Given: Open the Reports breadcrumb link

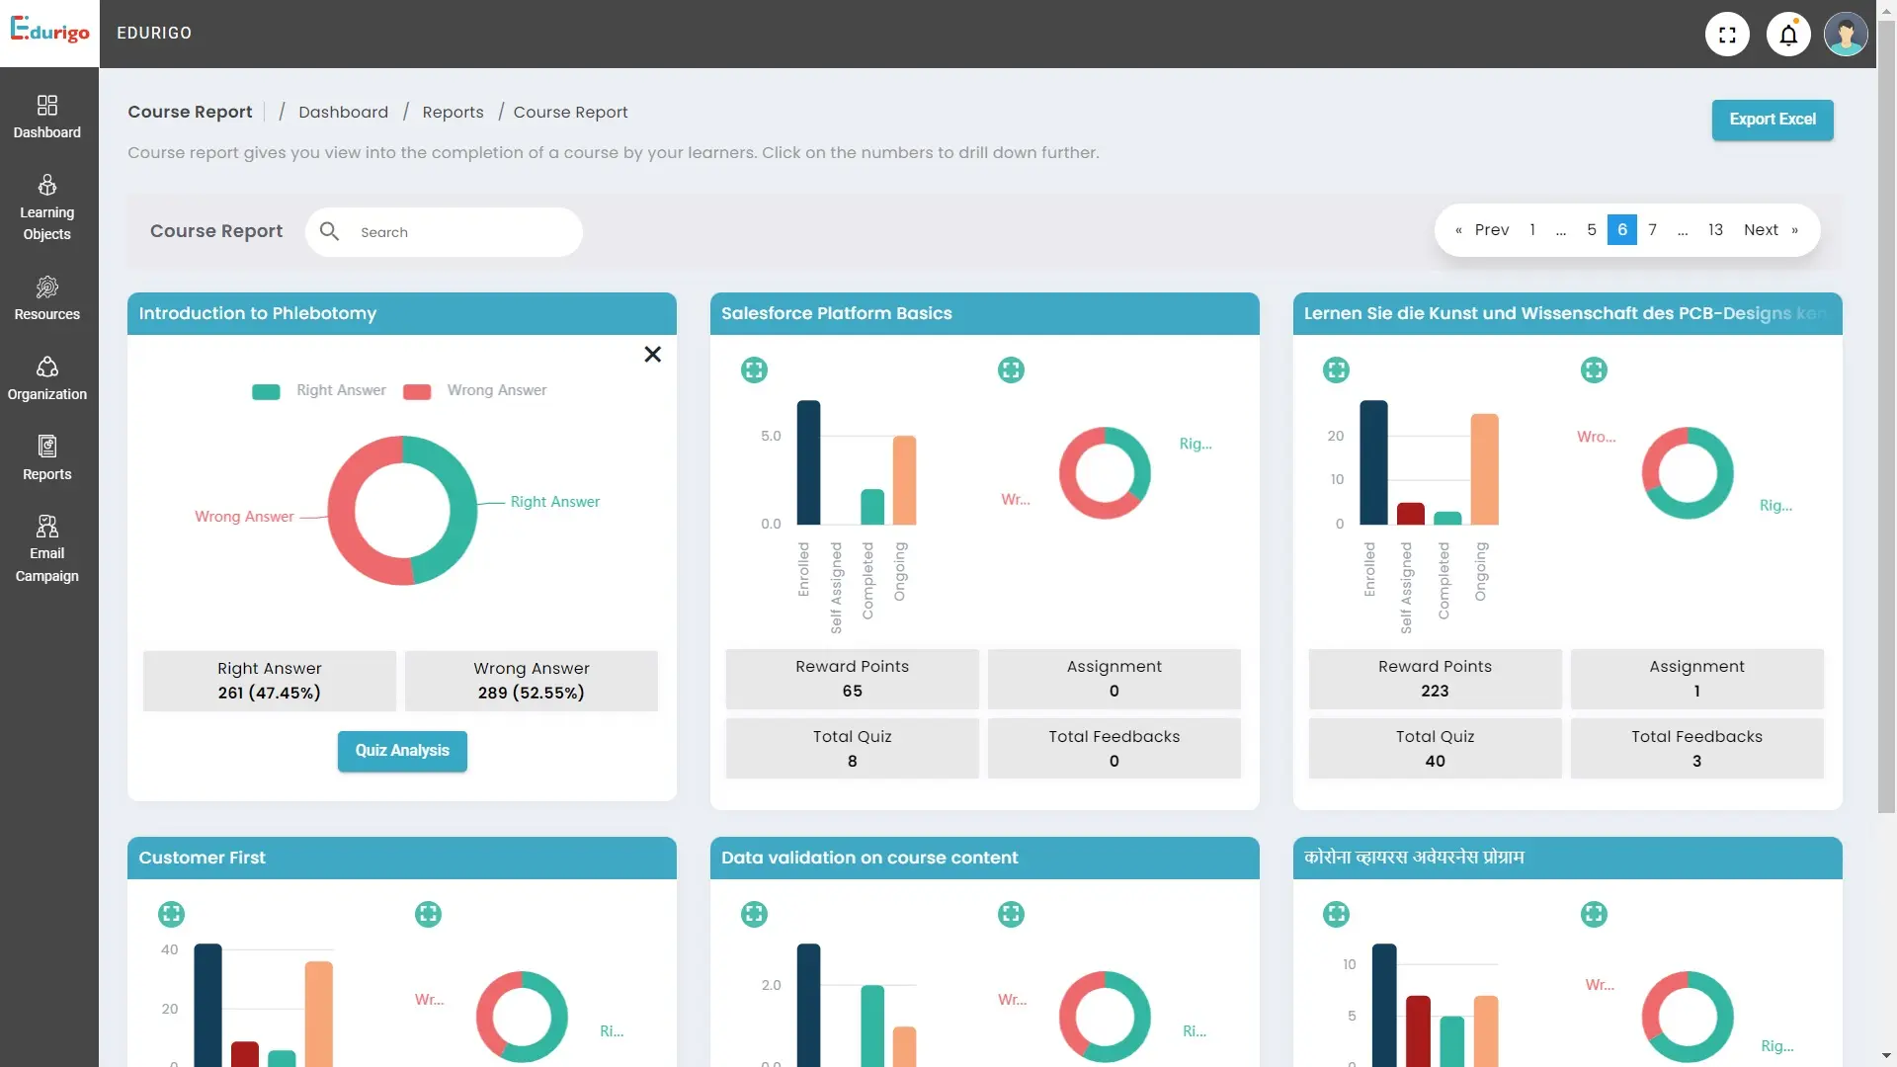Looking at the screenshot, I should point(453,113).
